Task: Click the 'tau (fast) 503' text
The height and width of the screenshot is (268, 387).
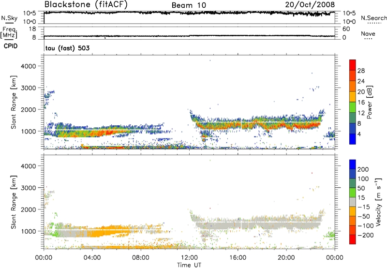Action: 67,48
